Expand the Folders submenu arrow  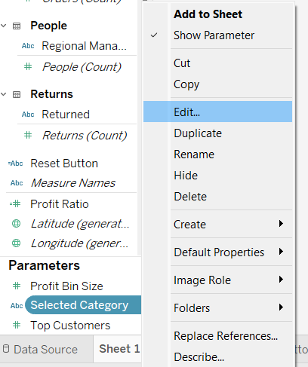point(281,307)
